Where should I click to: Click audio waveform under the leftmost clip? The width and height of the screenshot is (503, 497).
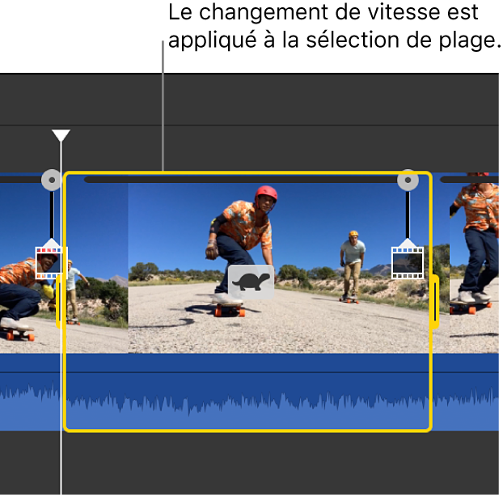tap(28, 403)
